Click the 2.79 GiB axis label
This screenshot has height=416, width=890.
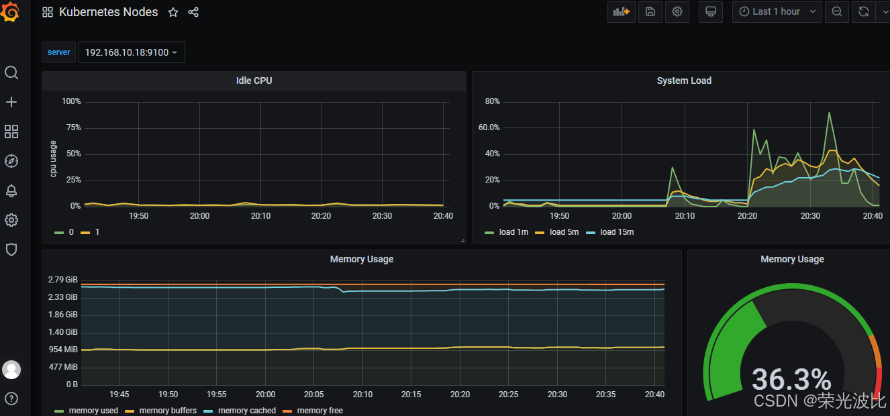pos(63,280)
